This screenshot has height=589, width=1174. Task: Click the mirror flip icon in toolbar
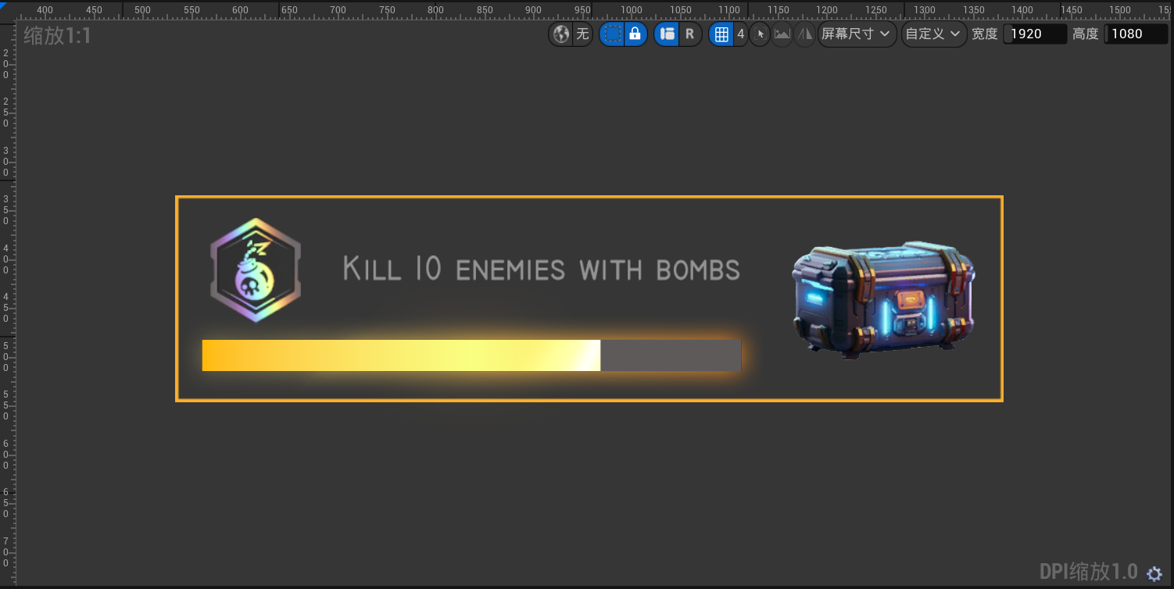point(804,34)
